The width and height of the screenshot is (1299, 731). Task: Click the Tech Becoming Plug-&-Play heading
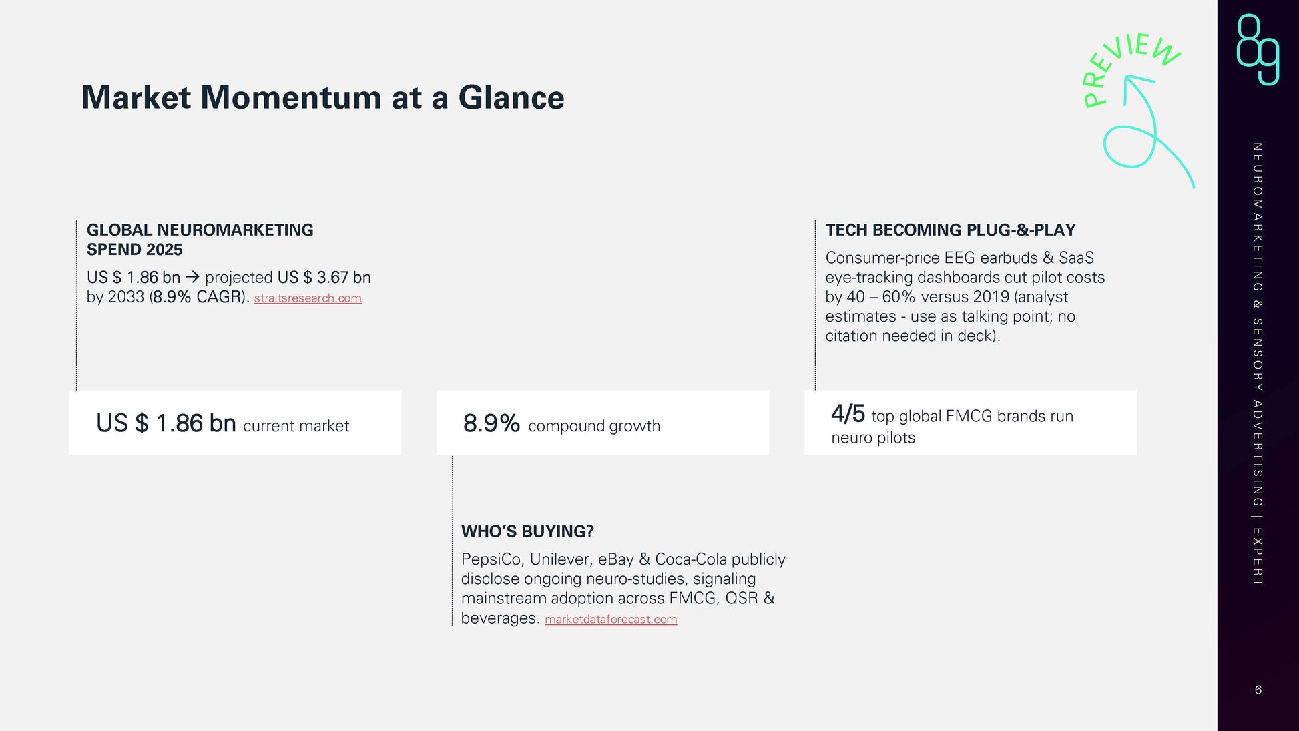(x=950, y=230)
